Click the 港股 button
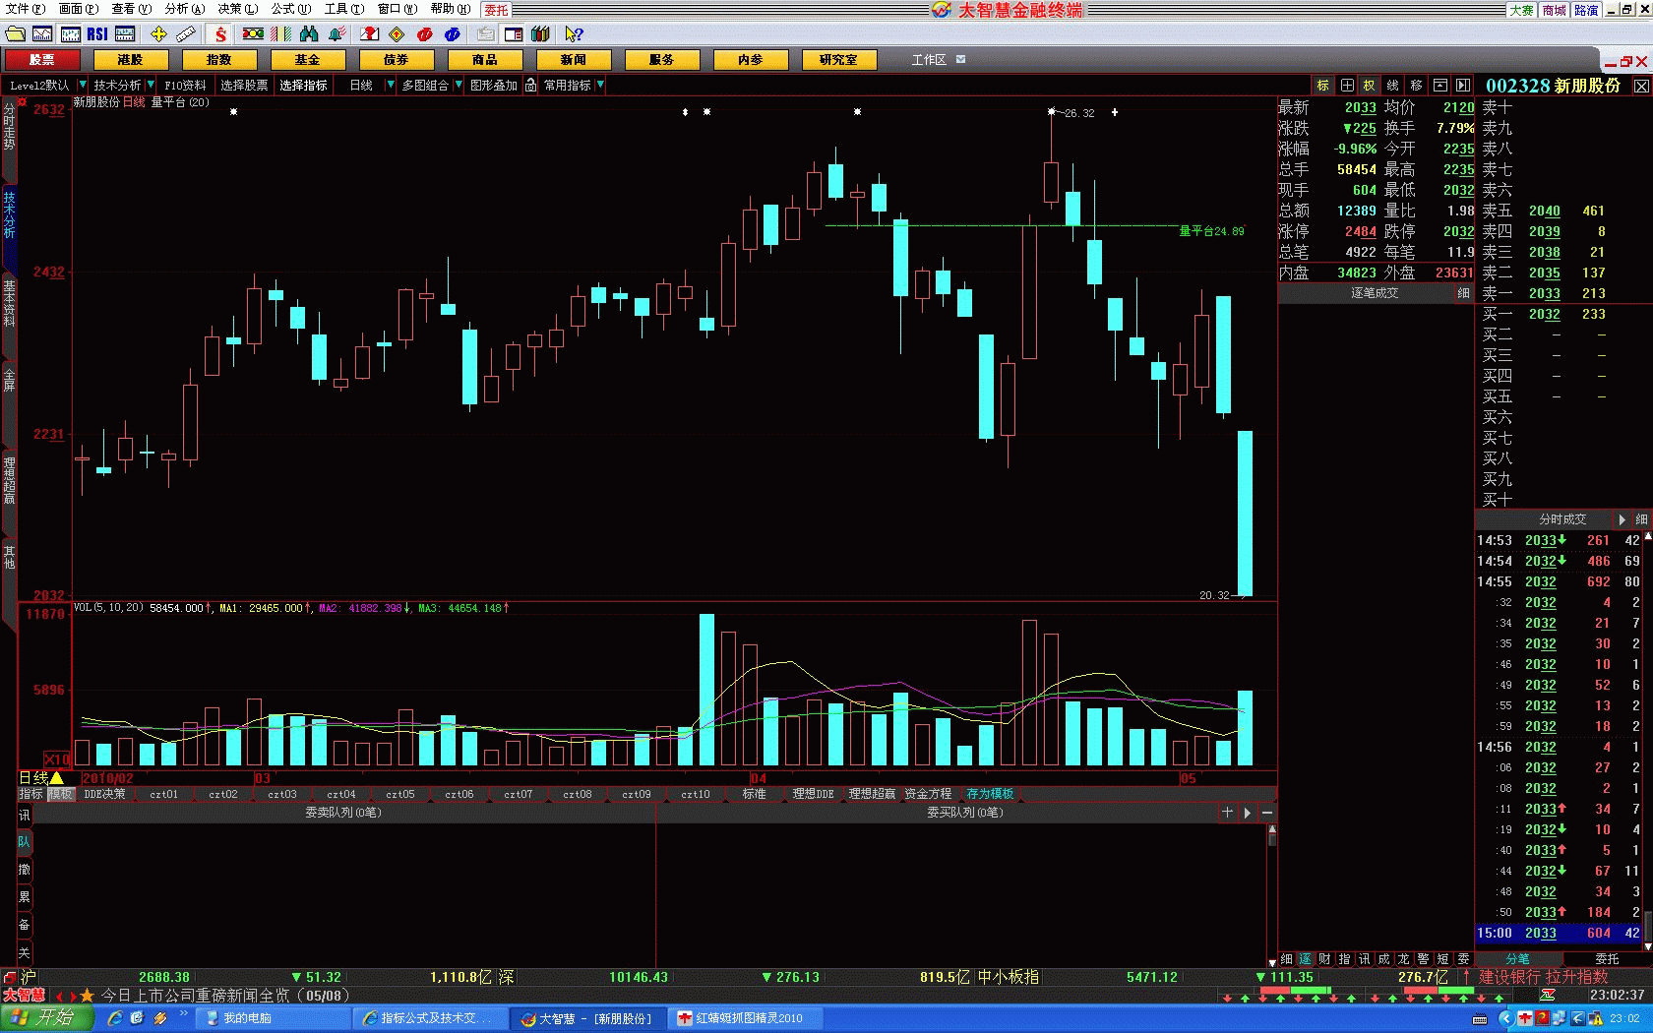 pyautogui.click(x=130, y=60)
